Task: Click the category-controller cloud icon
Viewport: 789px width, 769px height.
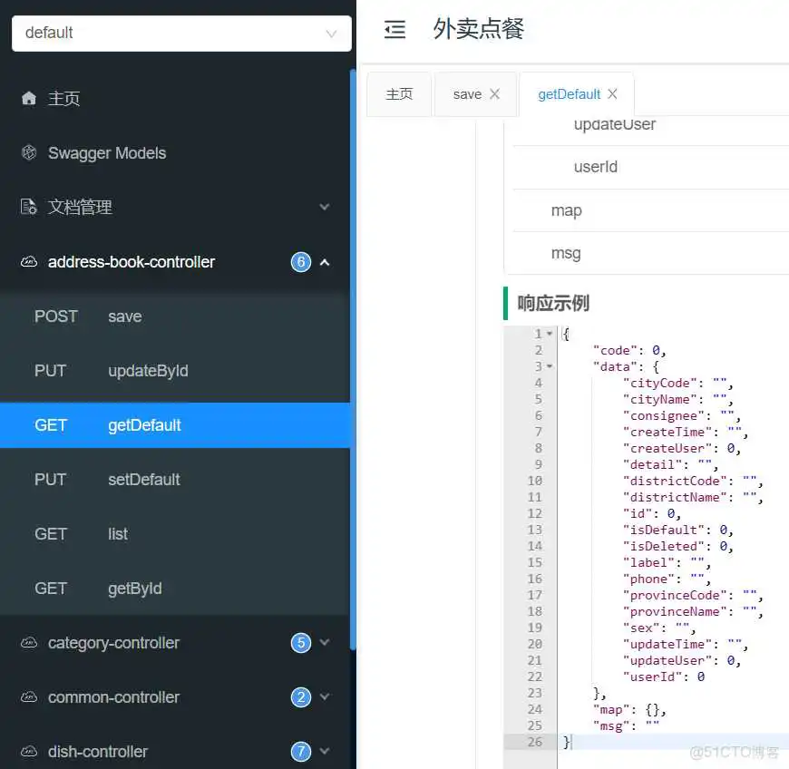Action: click(x=29, y=643)
